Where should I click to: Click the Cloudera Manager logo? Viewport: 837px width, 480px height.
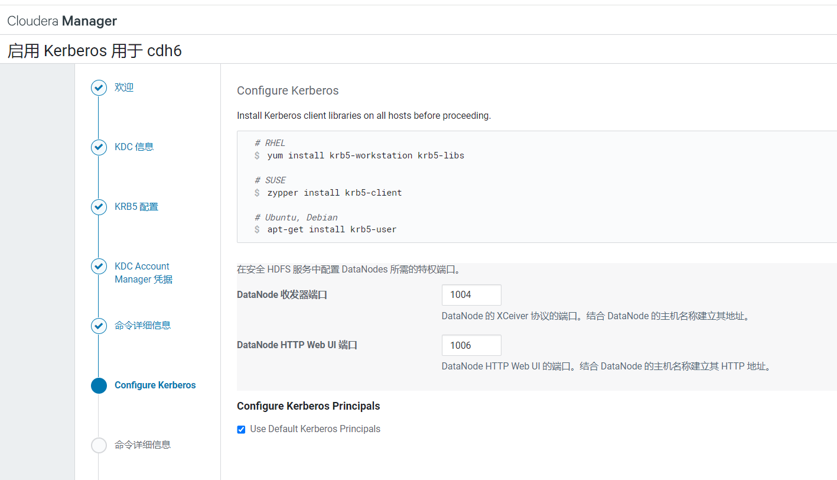[62, 21]
